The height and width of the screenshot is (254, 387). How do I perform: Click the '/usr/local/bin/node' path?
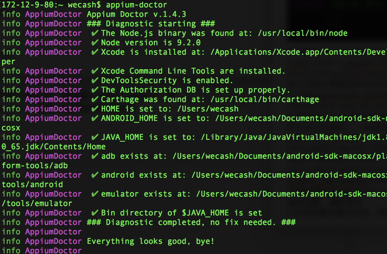pos(303,33)
